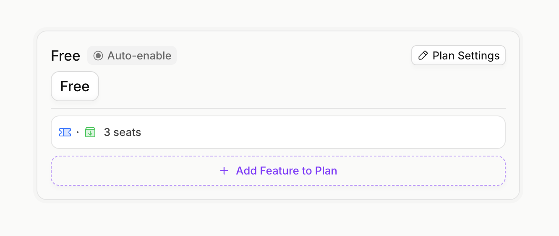This screenshot has height=236, width=559.
Task: Click the pencil icon in Plan Settings
Action: click(x=423, y=56)
